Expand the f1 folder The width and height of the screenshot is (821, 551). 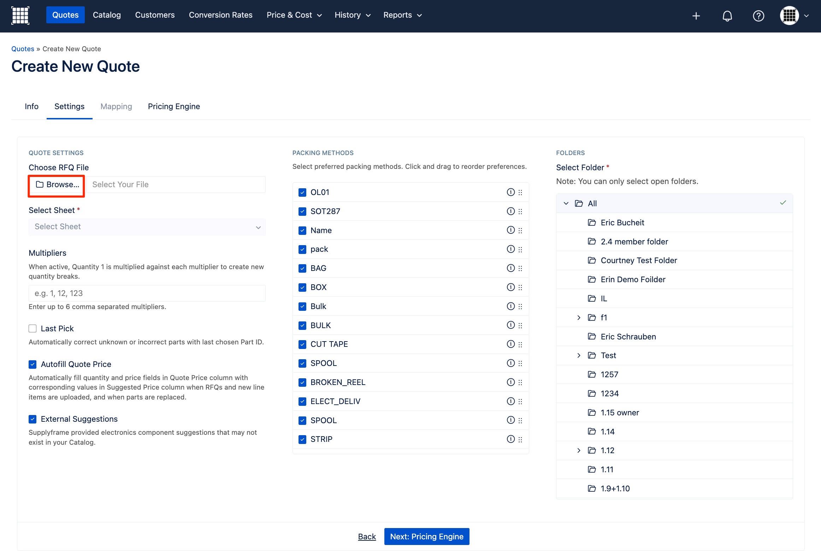tap(579, 318)
